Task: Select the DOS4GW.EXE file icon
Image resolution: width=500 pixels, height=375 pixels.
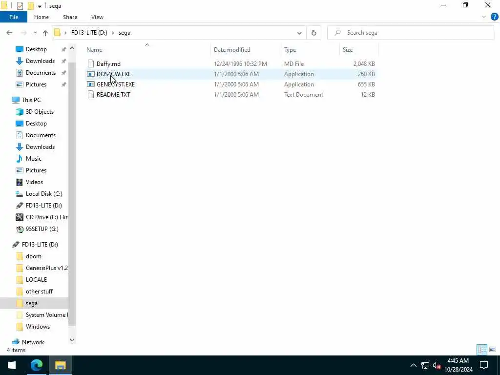Action: [x=90, y=74]
